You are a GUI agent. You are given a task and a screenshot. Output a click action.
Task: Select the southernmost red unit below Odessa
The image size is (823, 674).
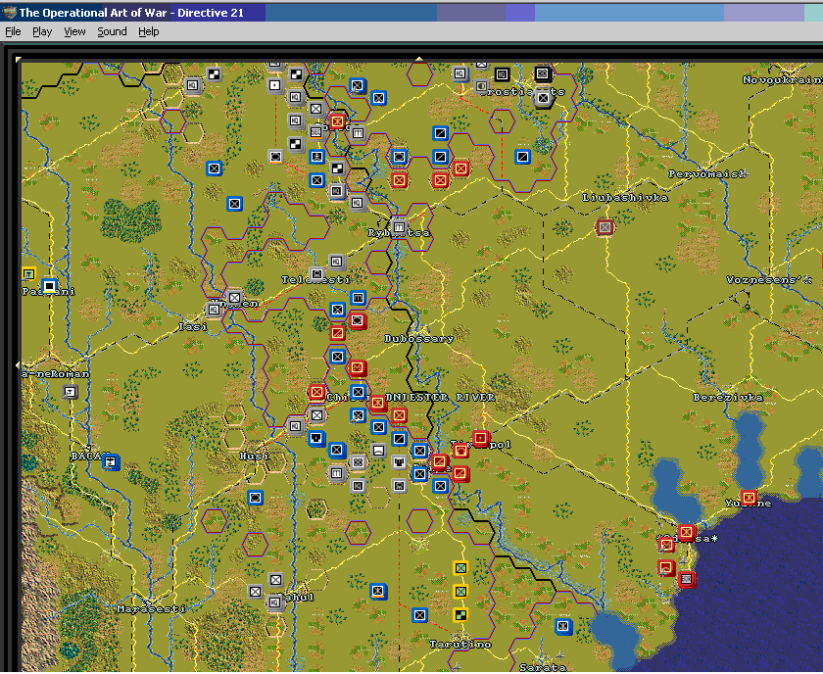pos(686,579)
